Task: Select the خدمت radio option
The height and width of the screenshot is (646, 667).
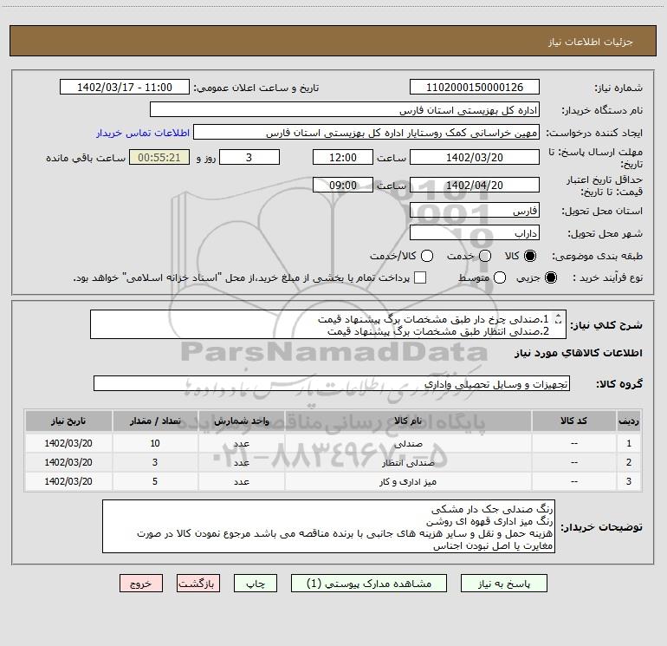Action: click(x=485, y=256)
